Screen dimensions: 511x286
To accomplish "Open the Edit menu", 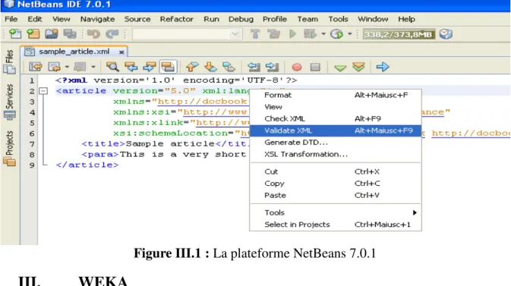I will (x=35, y=19).
